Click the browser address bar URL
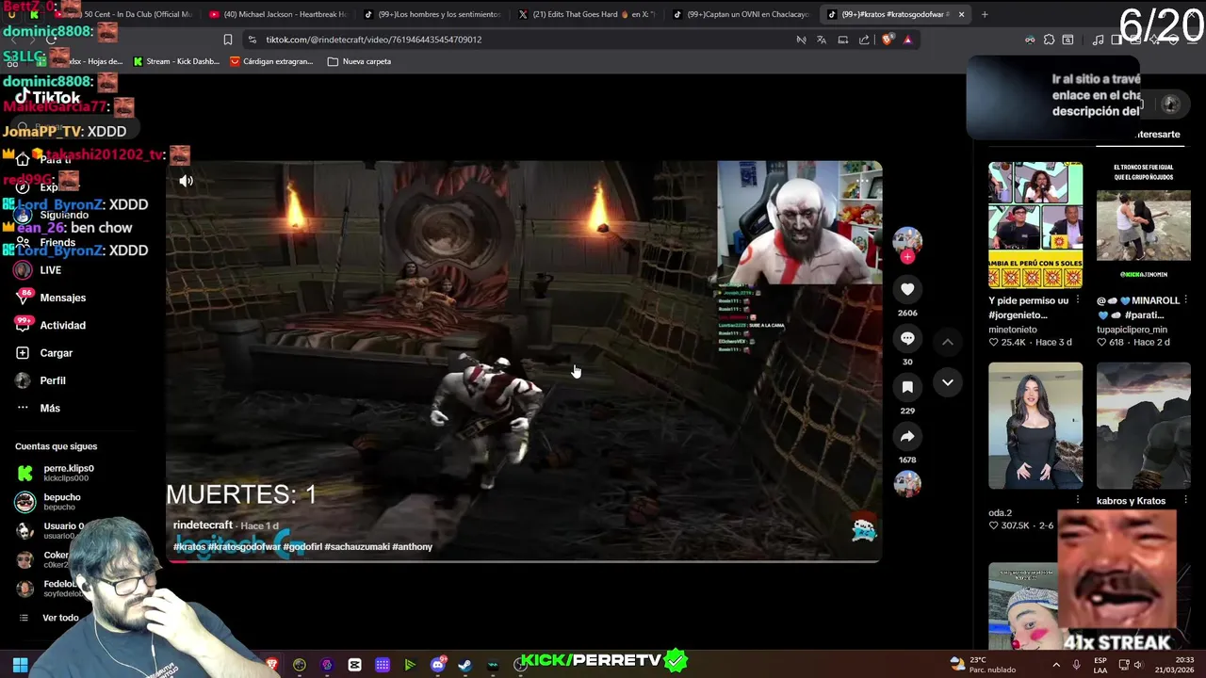Screen dimensions: 1206x678 click(x=373, y=40)
